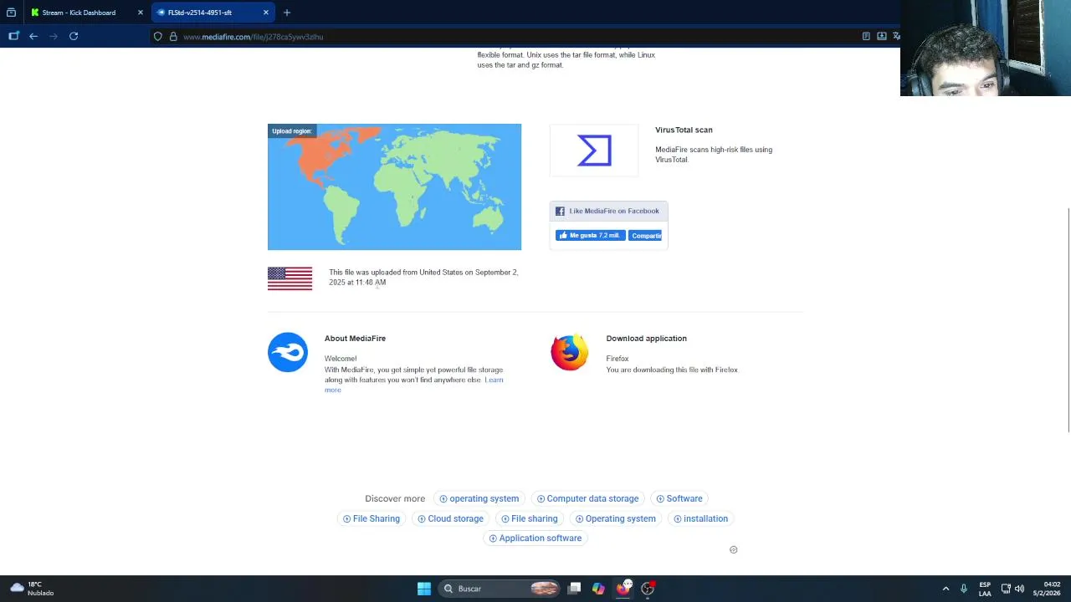Click the Facebook Compartir button
Image resolution: width=1071 pixels, height=602 pixels.
point(645,236)
